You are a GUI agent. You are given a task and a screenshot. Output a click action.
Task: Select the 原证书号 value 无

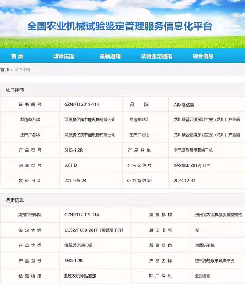[x=197, y=230]
